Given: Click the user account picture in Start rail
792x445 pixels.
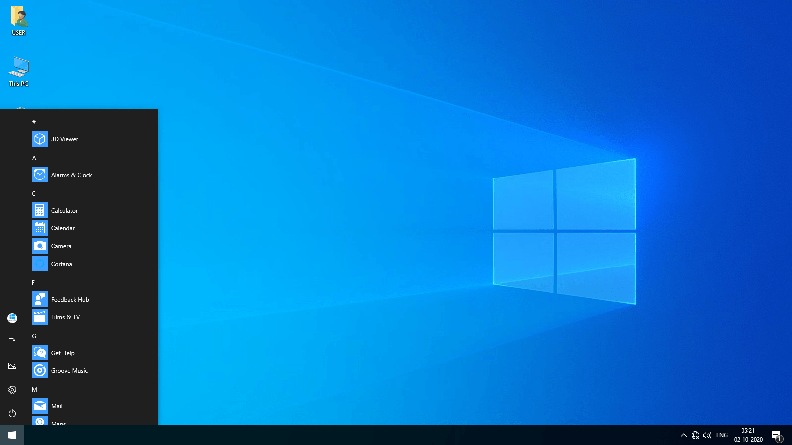Looking at the screenshot, I should click(x=12, y=318).
